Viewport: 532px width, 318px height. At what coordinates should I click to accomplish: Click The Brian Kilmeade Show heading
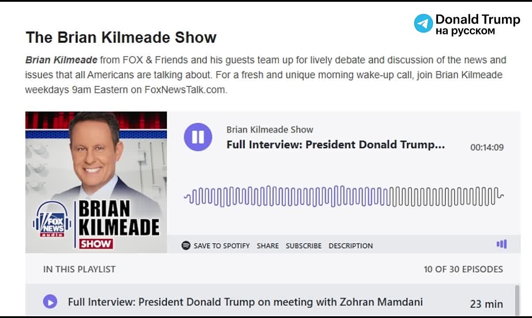click(121, 38)
